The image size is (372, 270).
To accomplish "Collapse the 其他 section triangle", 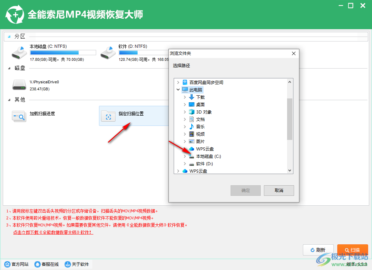I will pos(9,100).
